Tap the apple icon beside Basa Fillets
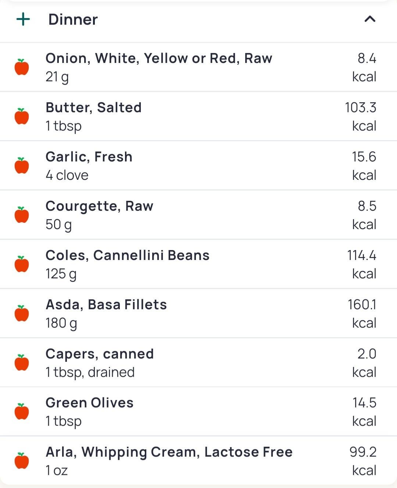 pos(22,313)
